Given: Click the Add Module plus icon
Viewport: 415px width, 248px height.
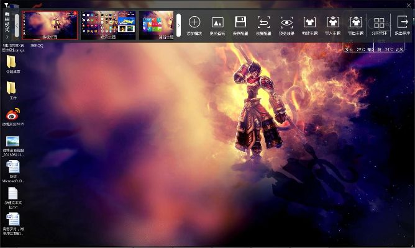Looking at the screenshot, I should [x=194, y=22].
